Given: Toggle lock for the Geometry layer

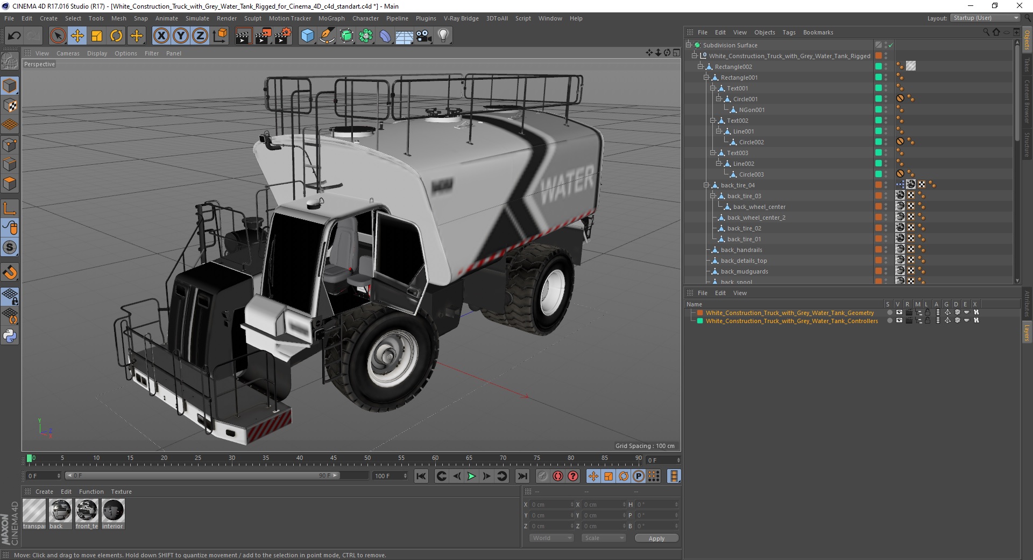Looking at the screenshot, I should 928,312.
